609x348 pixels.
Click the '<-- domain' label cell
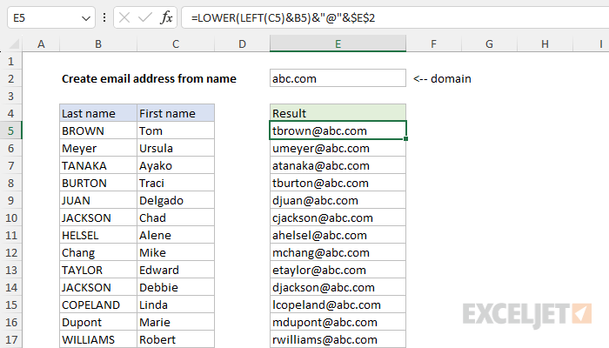click(x=442, y=78)
